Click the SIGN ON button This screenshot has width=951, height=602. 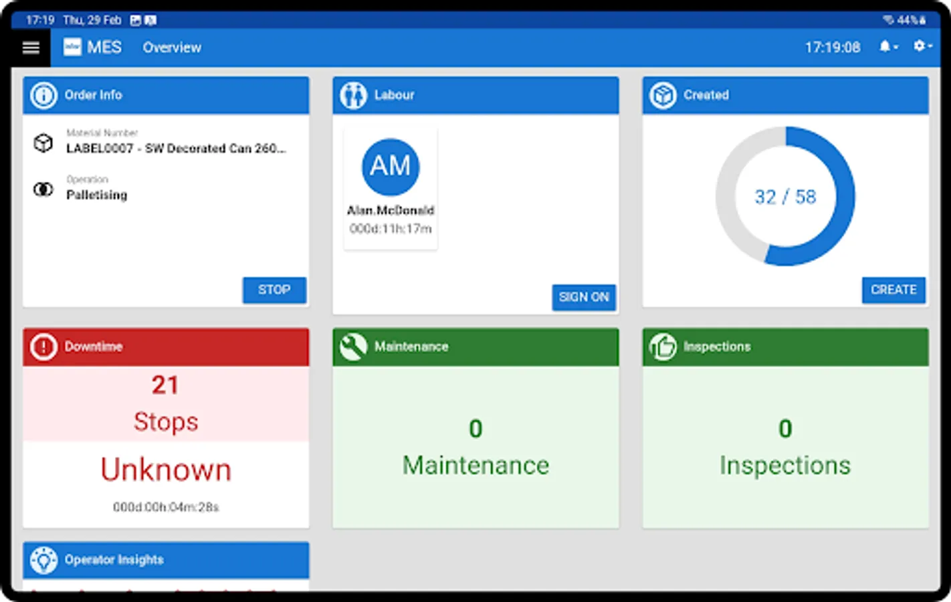584,297
